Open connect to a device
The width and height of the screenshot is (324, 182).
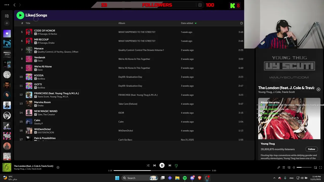click(x=289, y=167)
